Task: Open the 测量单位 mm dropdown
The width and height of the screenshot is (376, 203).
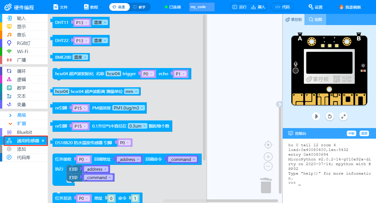Action: coord(131,92)
